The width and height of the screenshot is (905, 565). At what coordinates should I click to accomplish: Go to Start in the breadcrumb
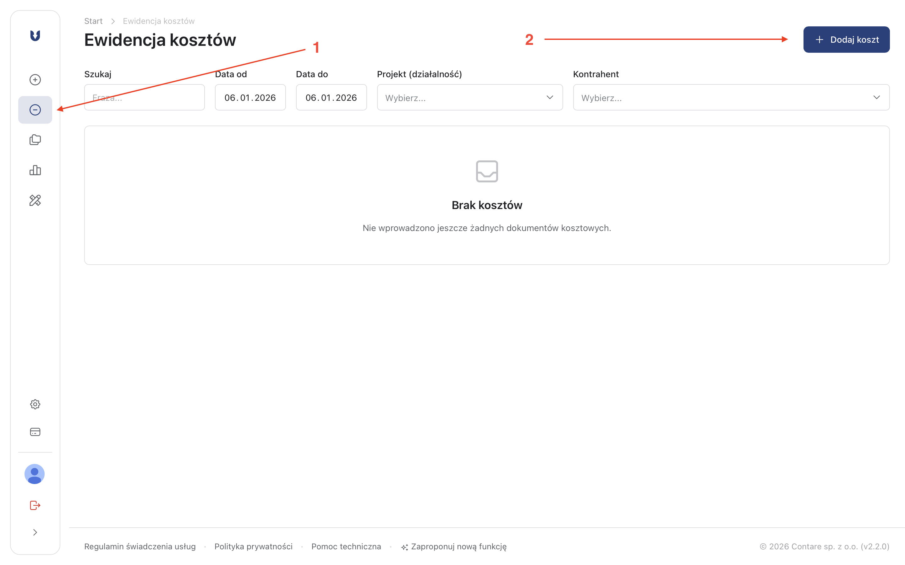point(93,21)
